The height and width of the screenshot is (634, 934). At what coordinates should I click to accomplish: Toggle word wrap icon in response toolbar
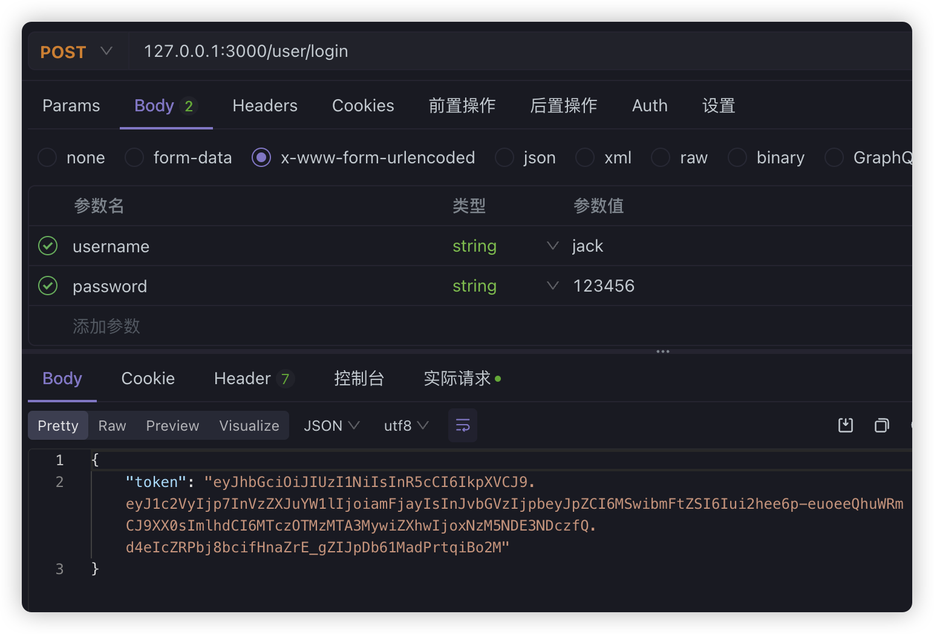(x=463, y=425)
